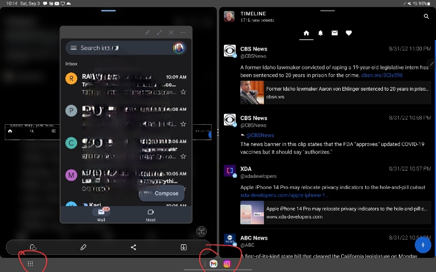
Task: Open Gmail hamburger navigation menu
Action: 74,48
